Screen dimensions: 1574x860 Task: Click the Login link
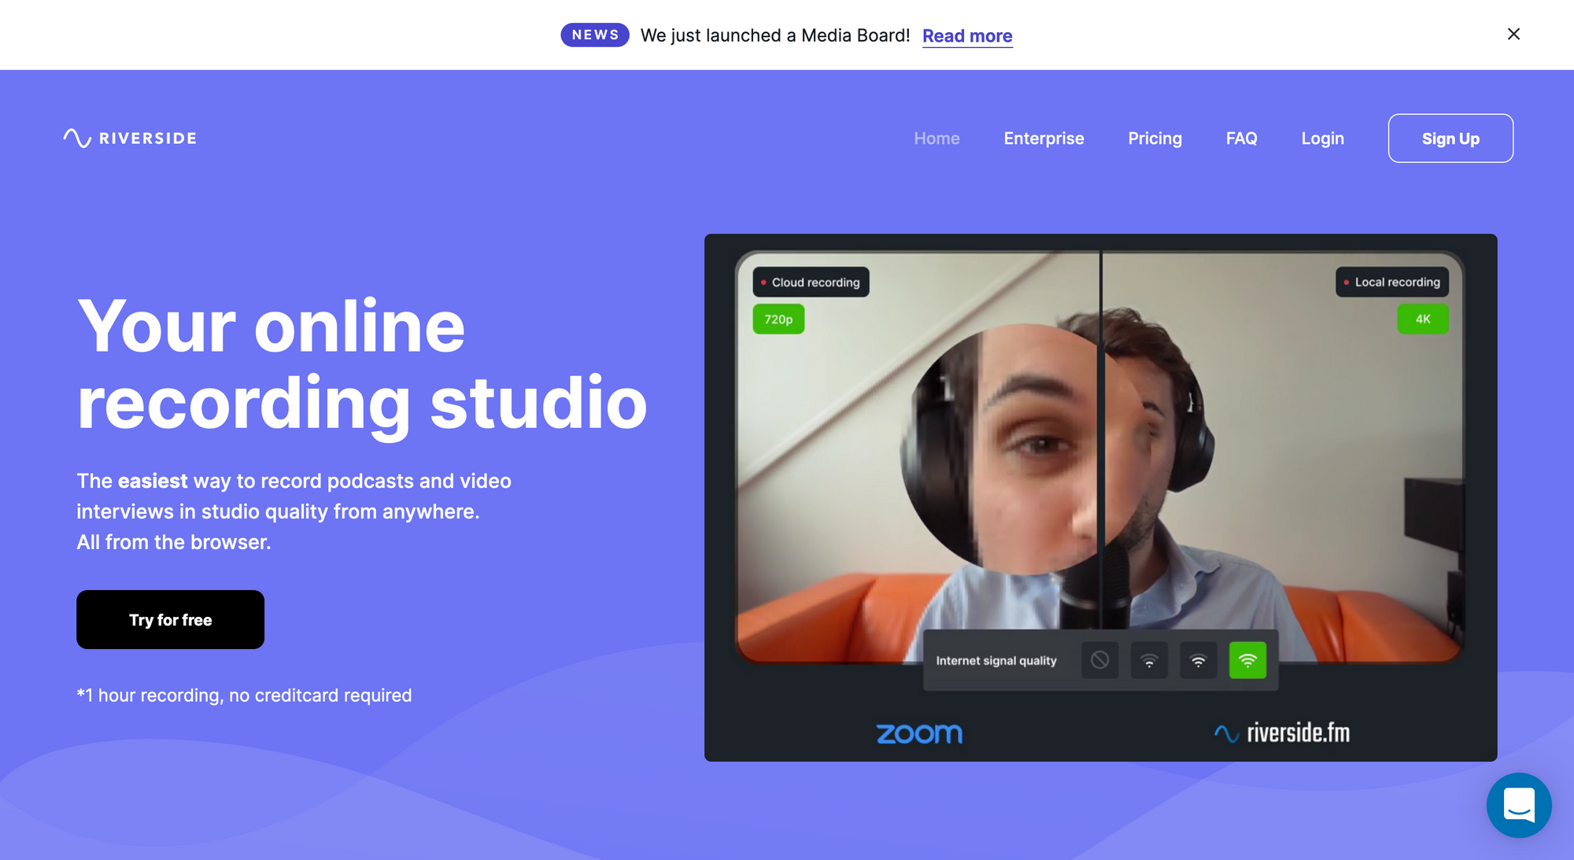[x=1322, y=138]
